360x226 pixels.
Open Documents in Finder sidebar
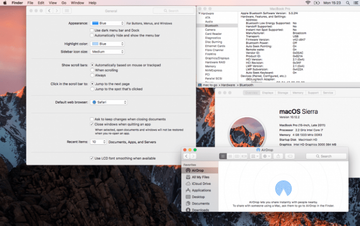click(200, 203)
